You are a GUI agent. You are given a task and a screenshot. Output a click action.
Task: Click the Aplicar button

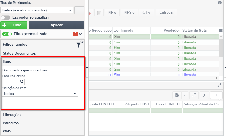click(x=56, y=25)
